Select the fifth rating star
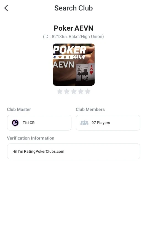 click(87, 92)
